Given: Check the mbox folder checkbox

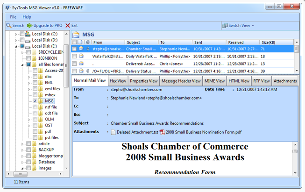Looking at the screenshot, I should 35,95.
